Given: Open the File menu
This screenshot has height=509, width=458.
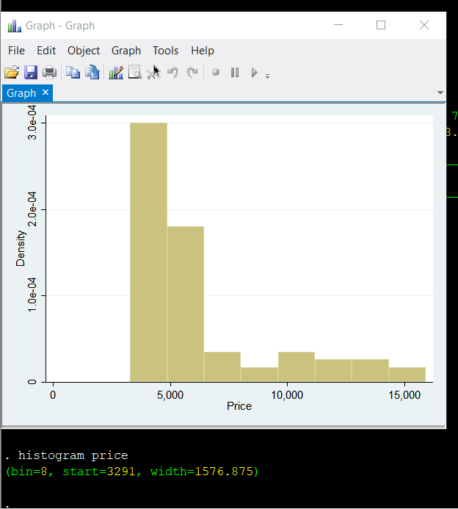Looking at the screenshot, I should tap(16, 51).
